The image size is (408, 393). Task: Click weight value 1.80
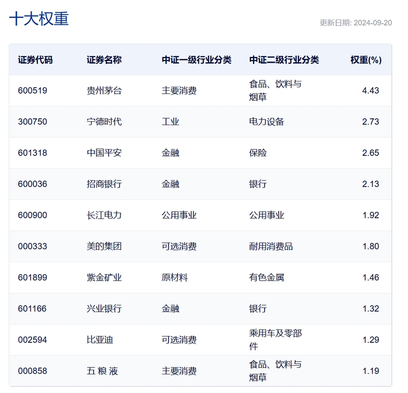click(x=371, y=246)
